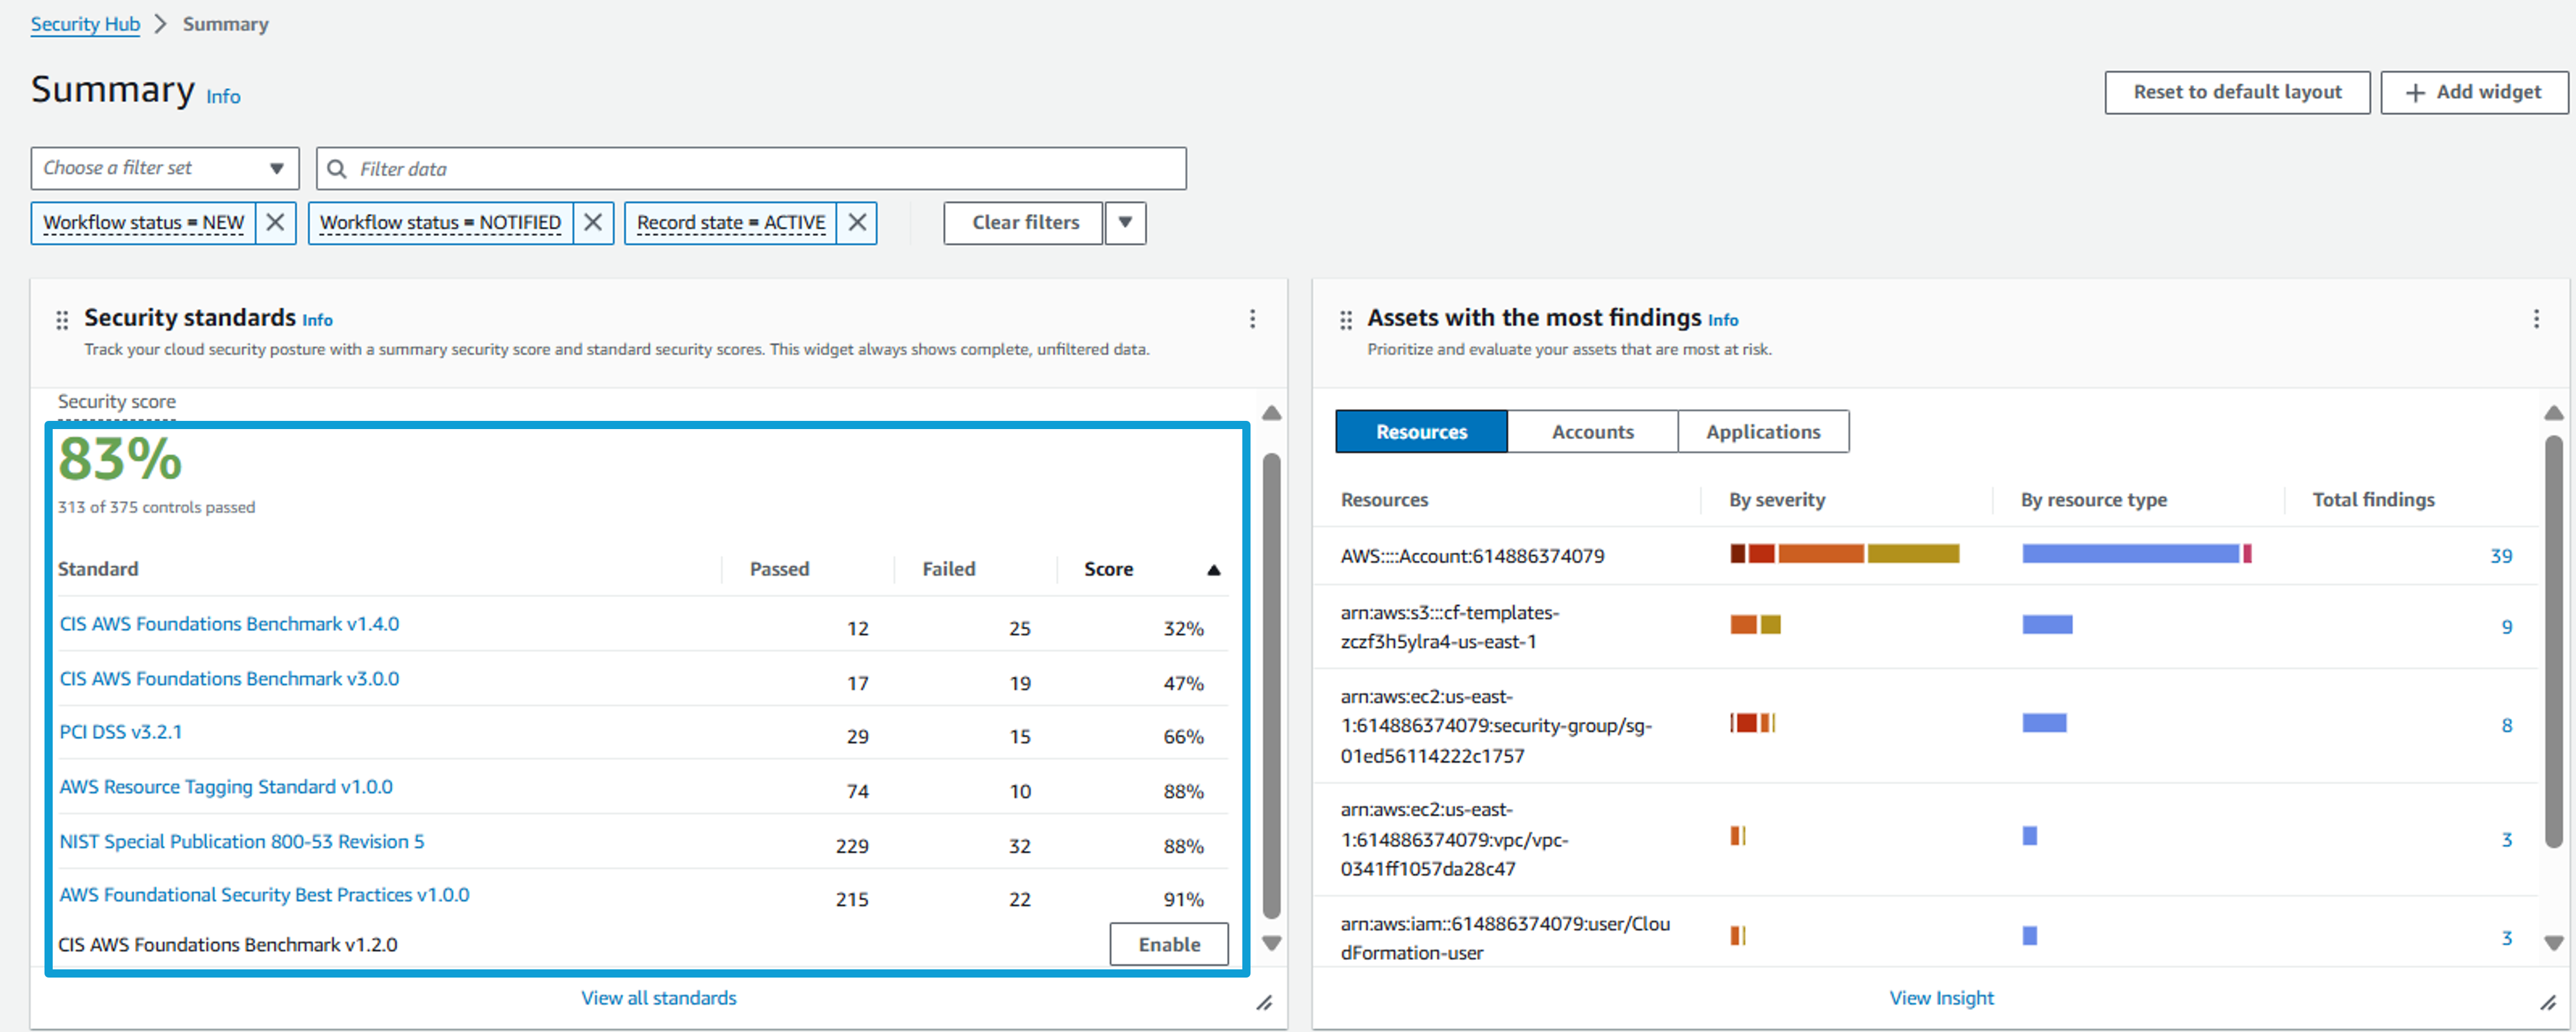The height and width of the screenshot is (1032, 2576).
Task: Click scroll-up arrow in Security standards widget
Action: pyautogui.click(x=1271, y=413)
